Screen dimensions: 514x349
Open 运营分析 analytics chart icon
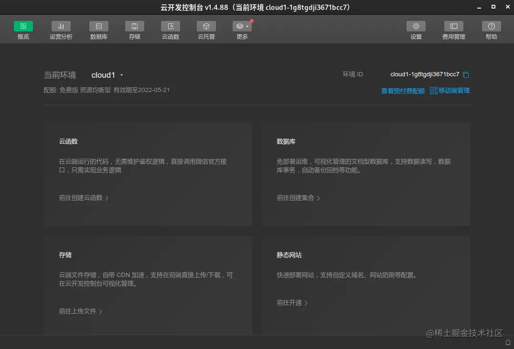(x=61, y=26)
